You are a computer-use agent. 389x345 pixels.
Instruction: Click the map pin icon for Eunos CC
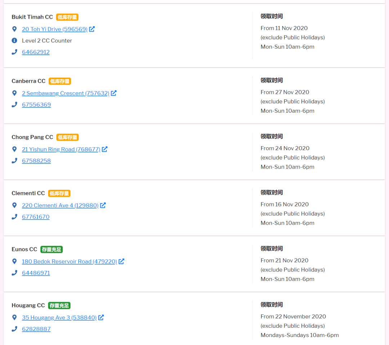pyautogui.click(x=14, y=261)
